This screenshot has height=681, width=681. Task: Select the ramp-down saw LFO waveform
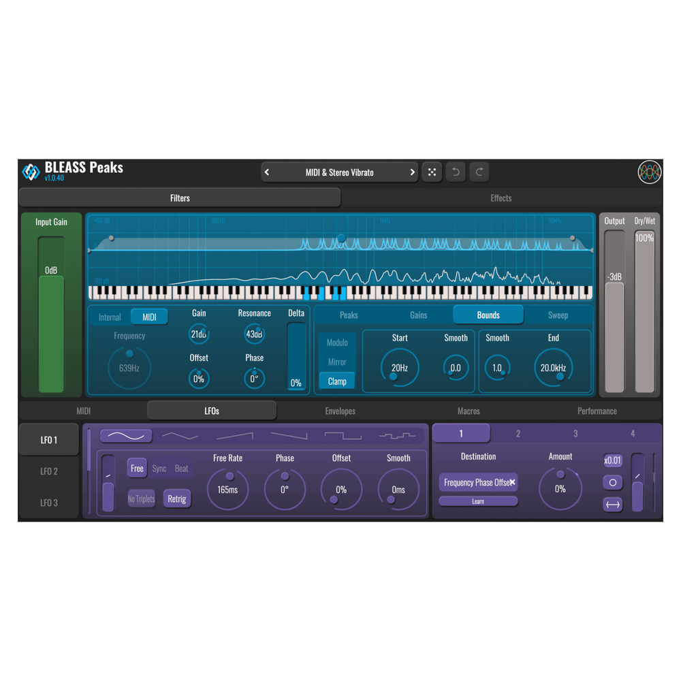[x=289, y=436]
